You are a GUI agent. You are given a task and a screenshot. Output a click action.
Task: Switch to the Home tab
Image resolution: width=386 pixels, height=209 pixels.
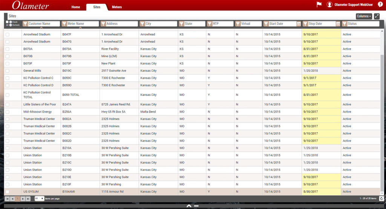[75, 7]
